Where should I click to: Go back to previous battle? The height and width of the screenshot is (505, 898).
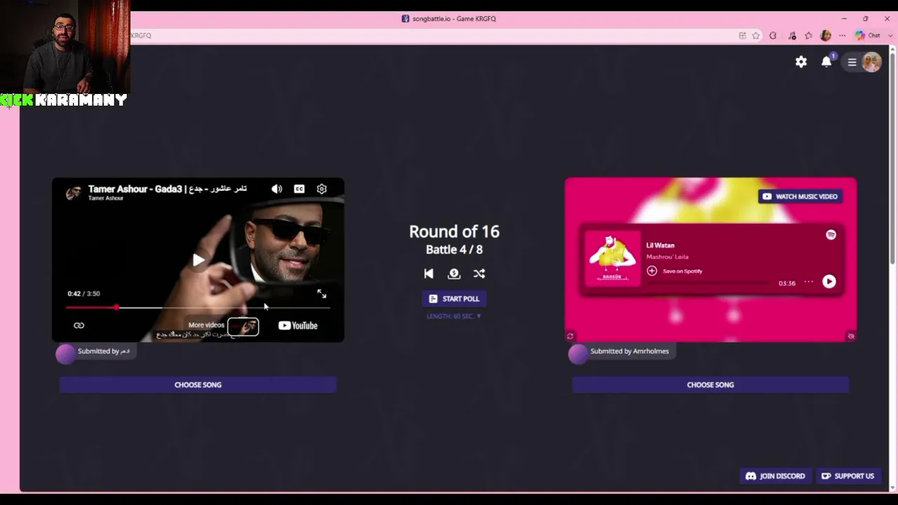tap(429, 274)
